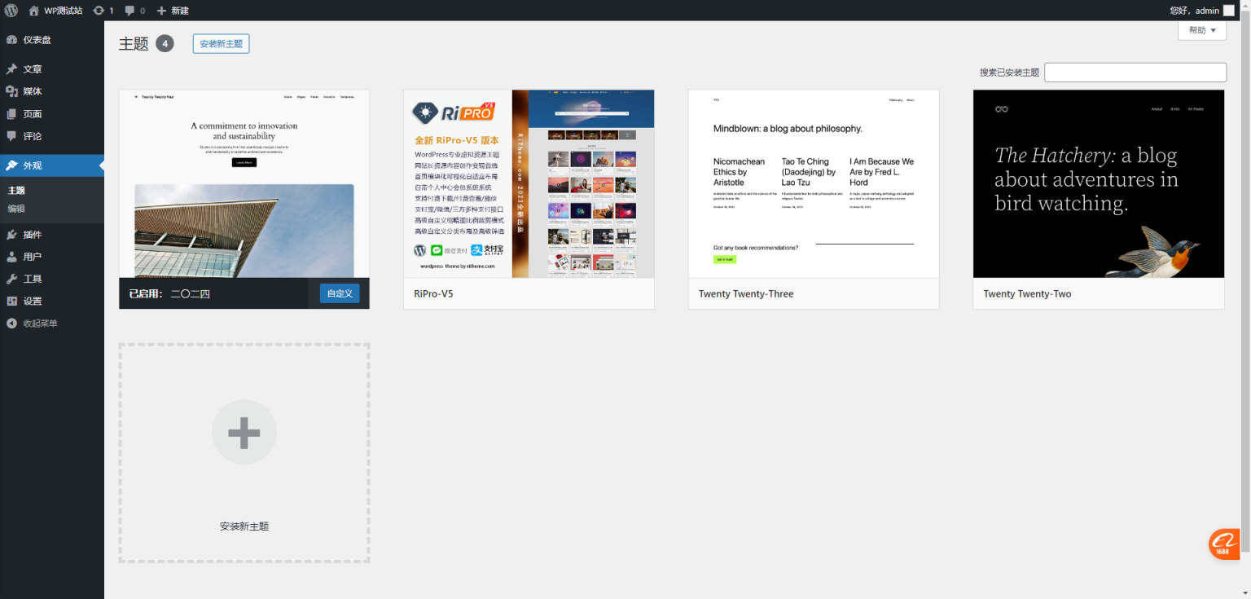
Task: Click the WP测试站 site link
Action: (x=62, y=11)
